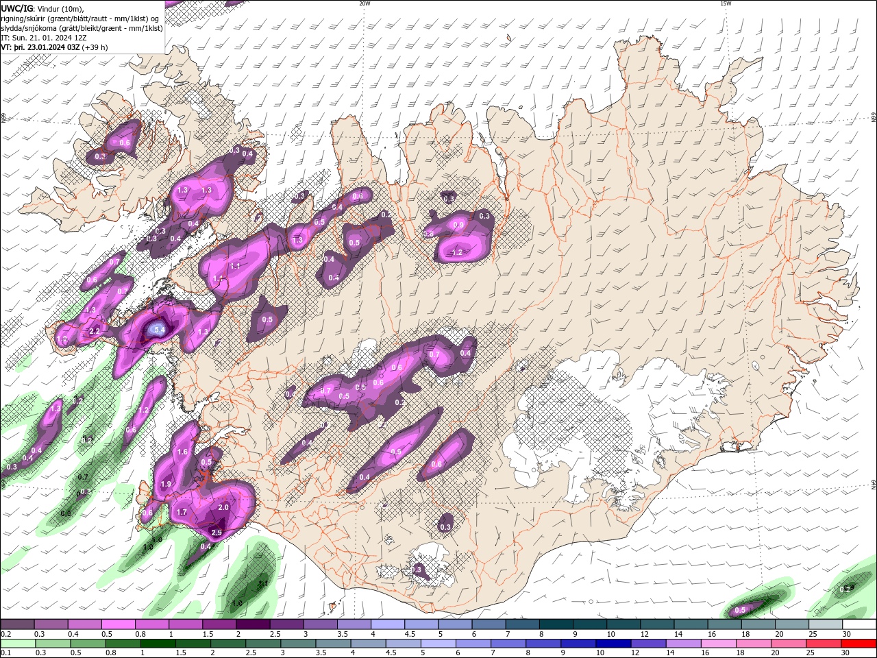Click the 1.9 precipitation value on the map
This screenshot has width=877, height=658.
click(166, 484)
